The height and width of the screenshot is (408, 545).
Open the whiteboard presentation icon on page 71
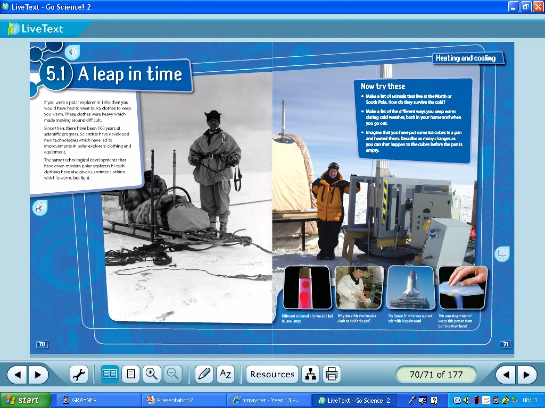(502, 254)
